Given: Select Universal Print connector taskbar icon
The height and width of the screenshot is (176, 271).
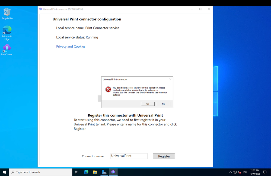Looking at the screenshot, I should [x=113, y=172].
